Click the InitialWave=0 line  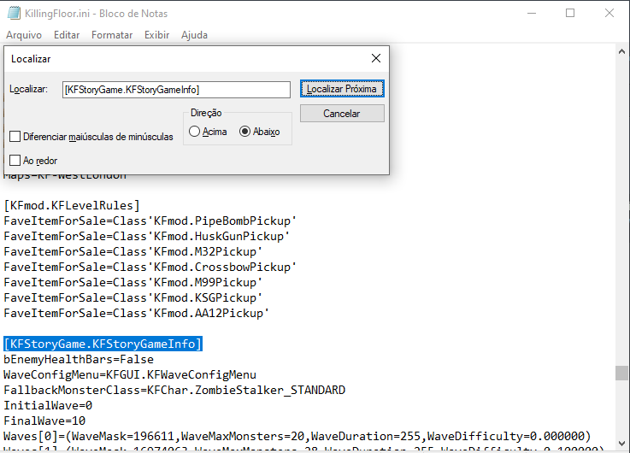tap(48, 405)
